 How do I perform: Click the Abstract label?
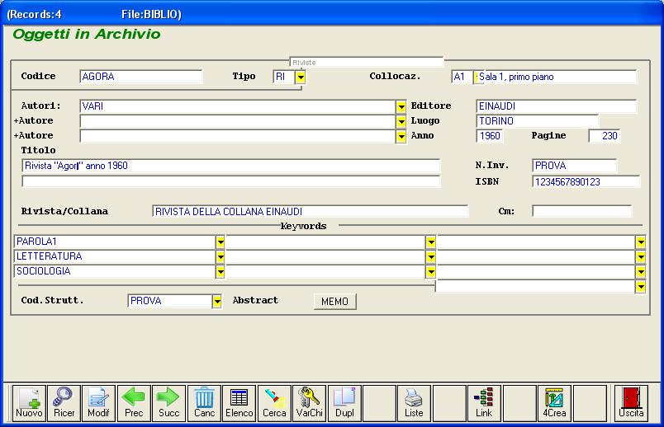(x=255, y=300)
